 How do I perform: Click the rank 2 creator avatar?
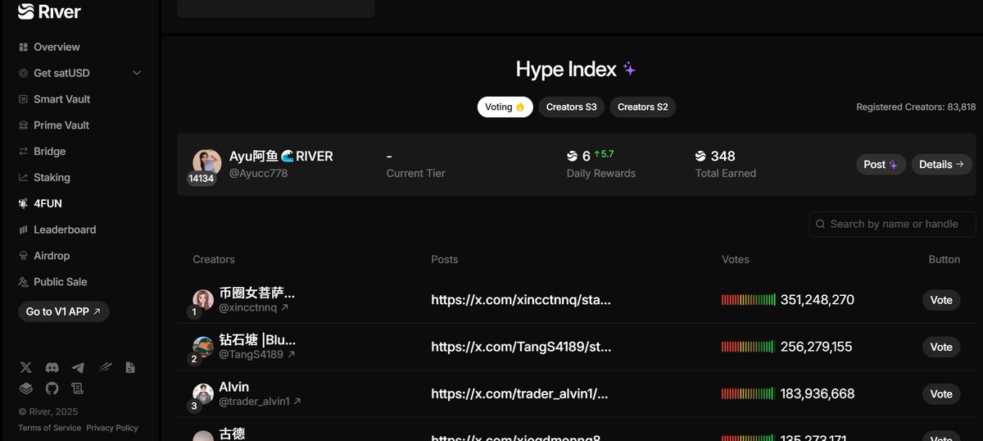203,347
